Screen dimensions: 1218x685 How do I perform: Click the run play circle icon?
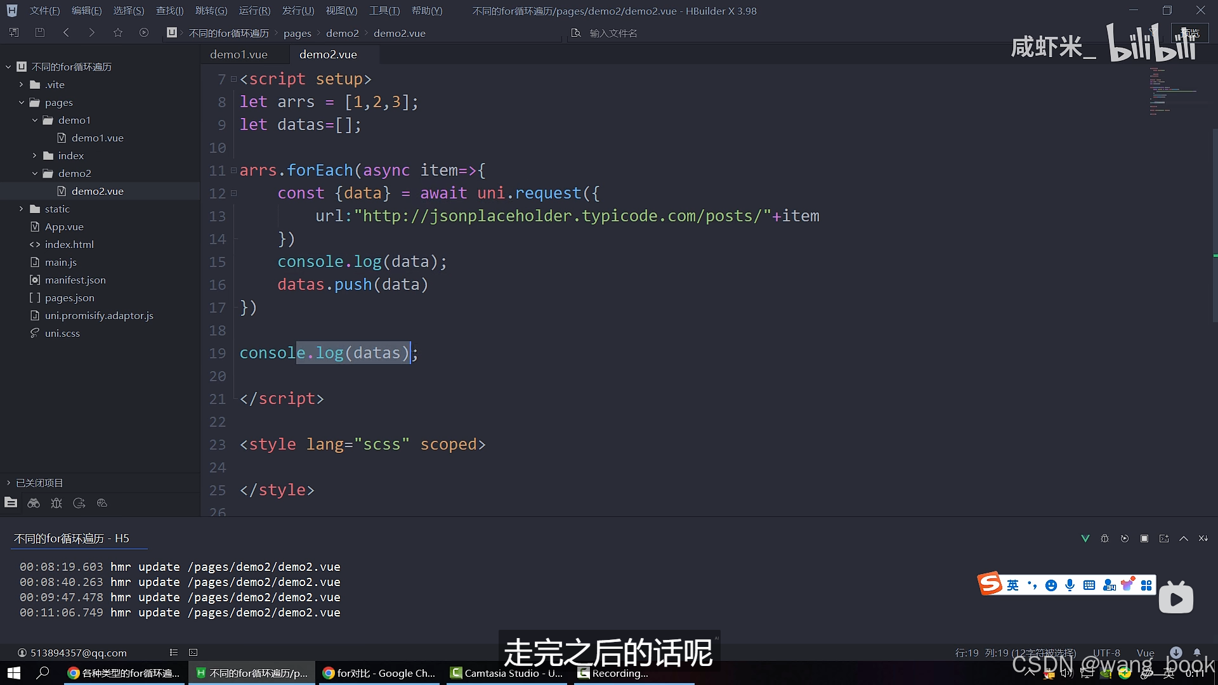click(144, 32)
